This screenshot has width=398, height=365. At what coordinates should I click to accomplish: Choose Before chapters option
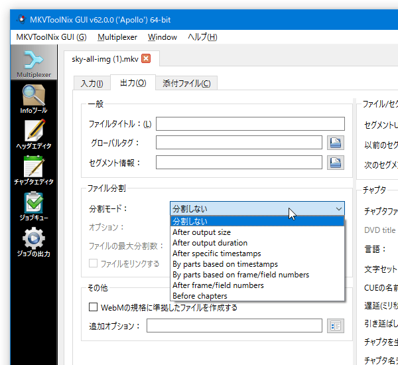257,296
